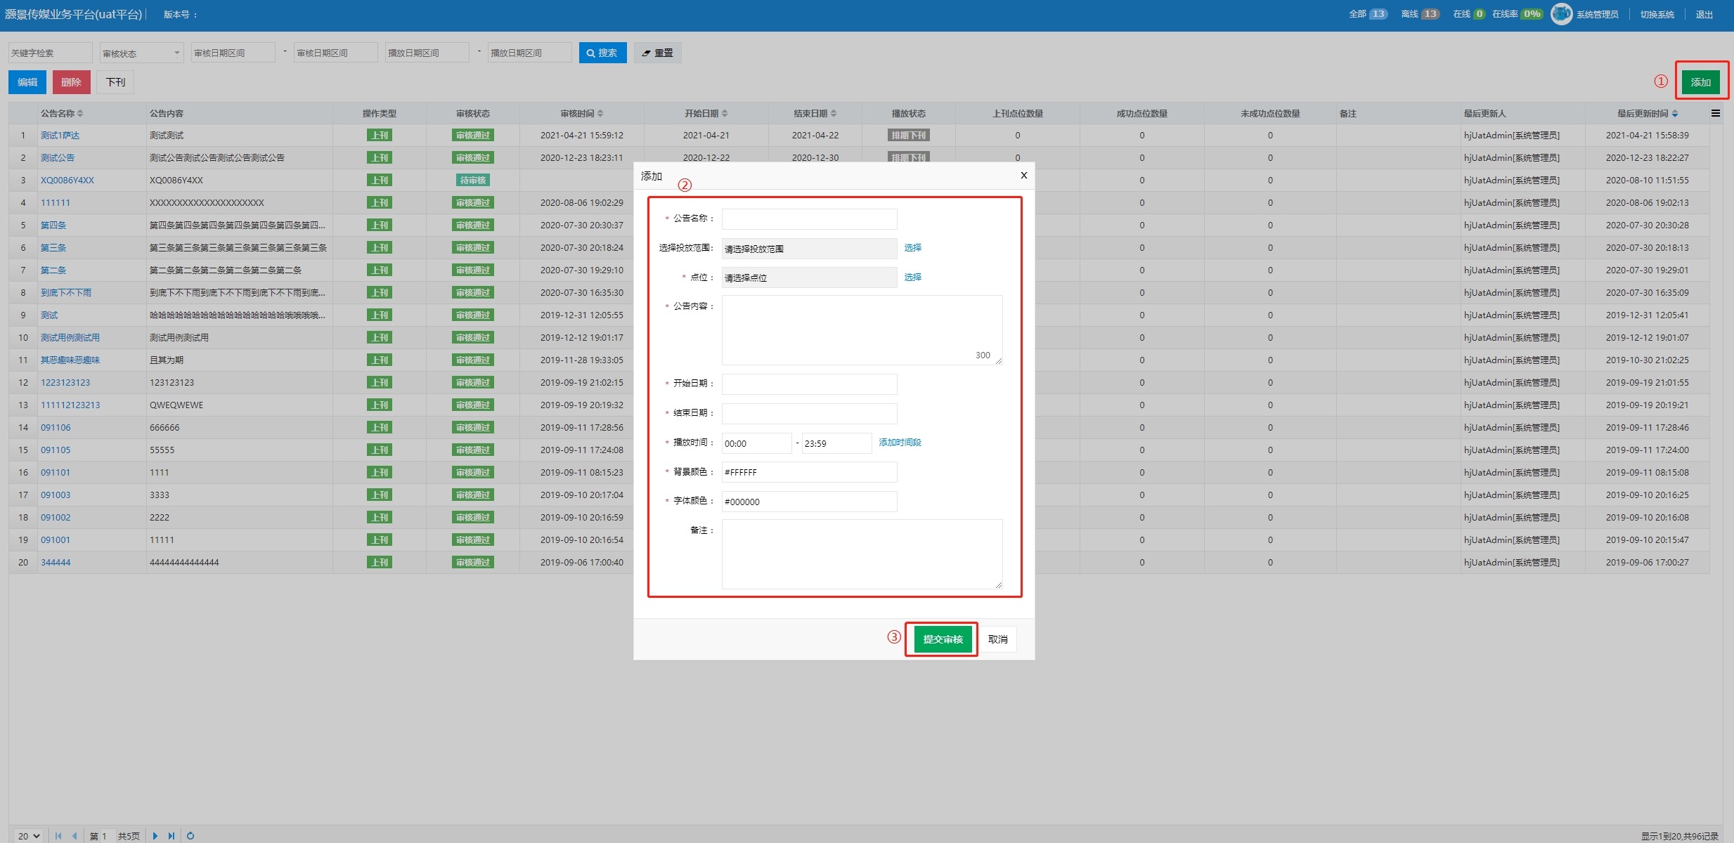Image resolution: width=1734 pixels, height=843 pixels.
Task: Close the 添加 dialog with the X
Action: pyautogui.click(x=1023, y=176)
